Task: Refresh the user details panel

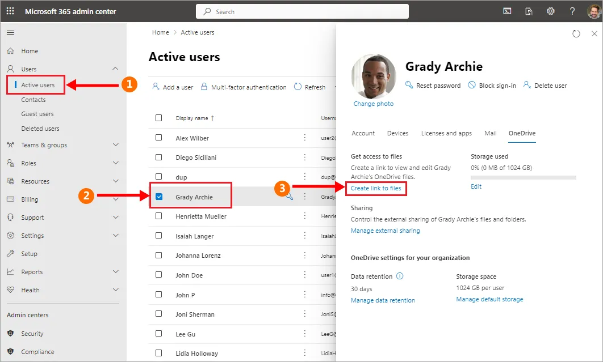Action: click(576, 34)
